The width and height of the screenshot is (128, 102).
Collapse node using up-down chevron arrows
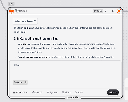106,11
